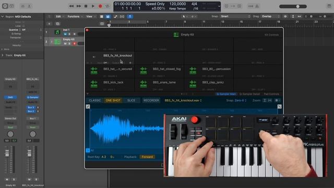Image resolution: width=334 pixels, height=188 pixels.
Task: Select BB3_clap_jankz drum pad
Action: point(209,84)
